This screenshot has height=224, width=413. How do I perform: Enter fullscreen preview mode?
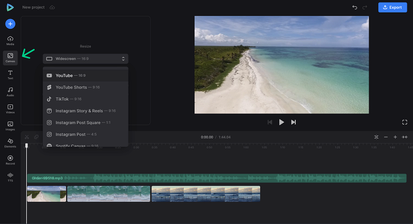405,122
